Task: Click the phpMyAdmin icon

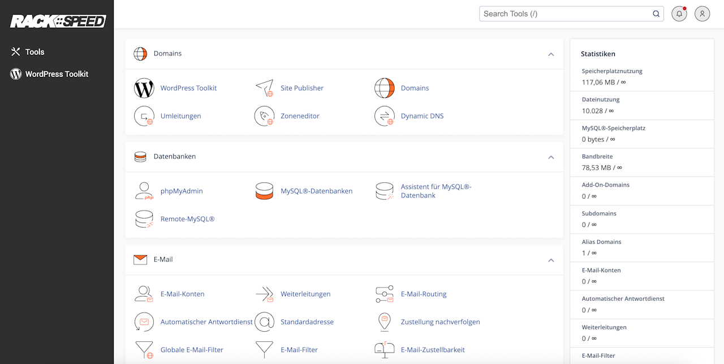Action: (x=144, y=191)
